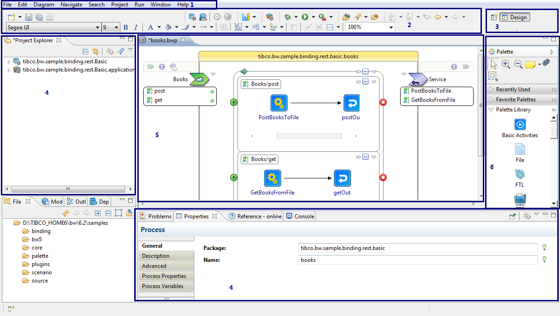Viewport: 560px width, 316px height.
Task: Click the Project Explorer horizontal scrollbar
Action: 68,189
